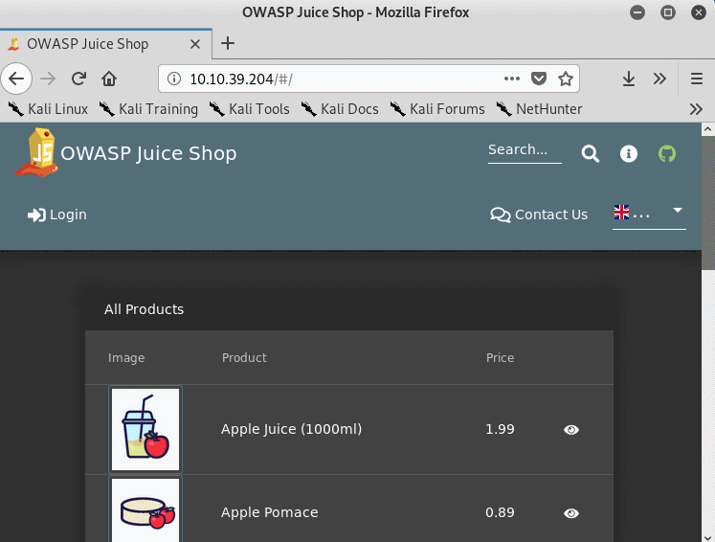This screenshot has height=542, width=715.
Task: Click the magnifier search icon
Action: click(590, 154)
